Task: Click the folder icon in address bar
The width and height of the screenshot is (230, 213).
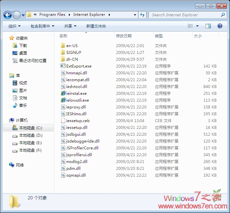Action: coord(29,15)
